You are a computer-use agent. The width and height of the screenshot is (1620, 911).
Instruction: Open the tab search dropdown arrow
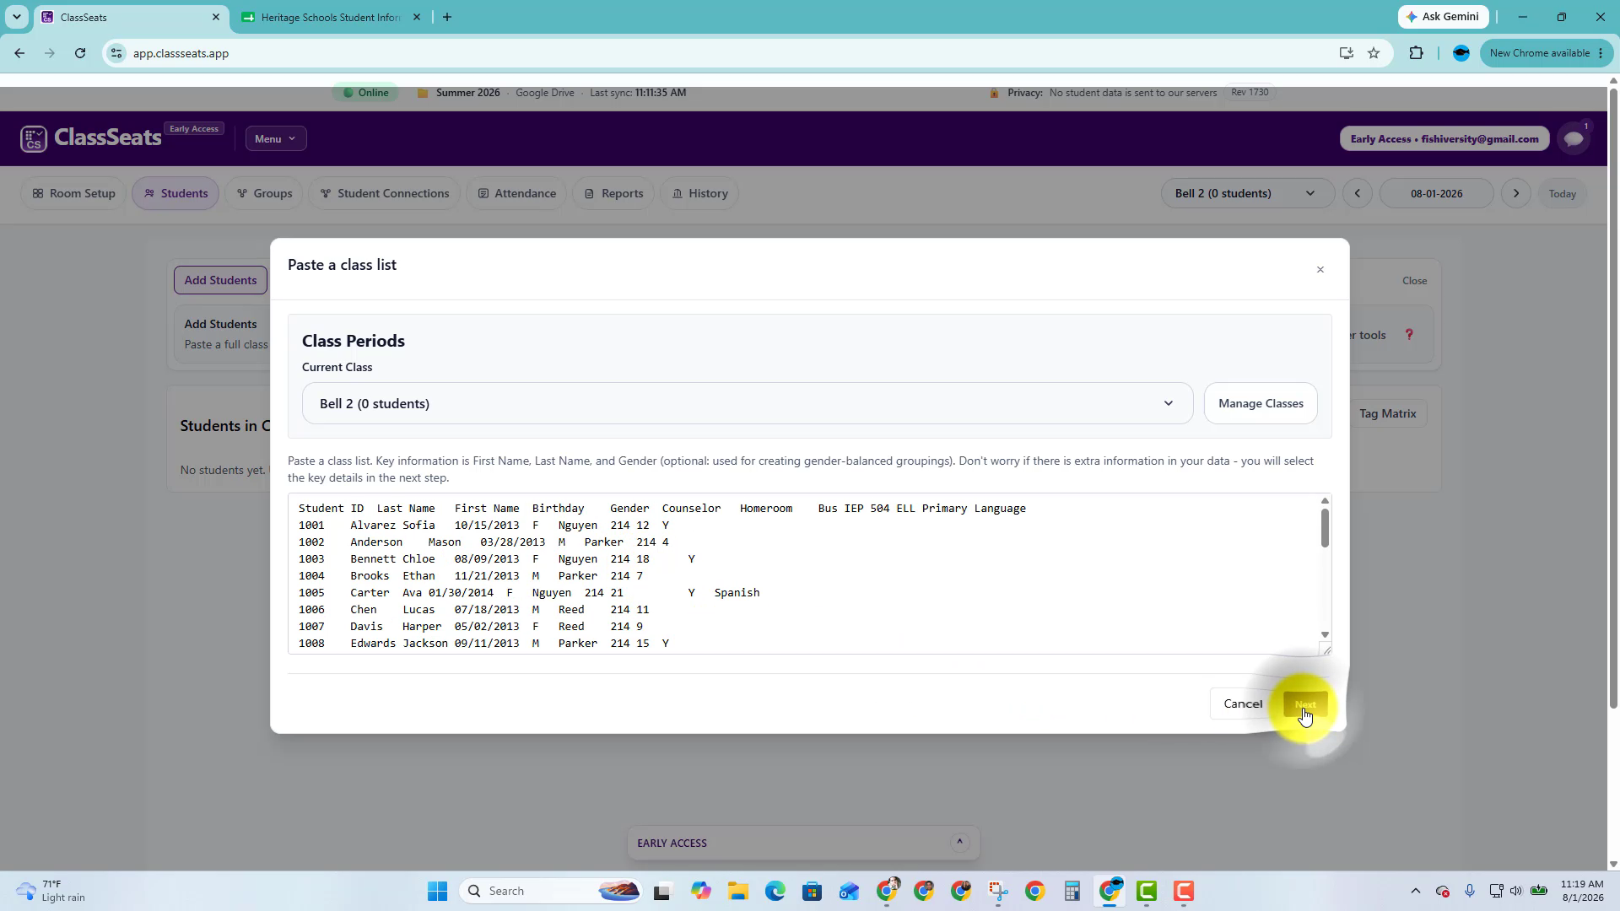click(16, 17)
